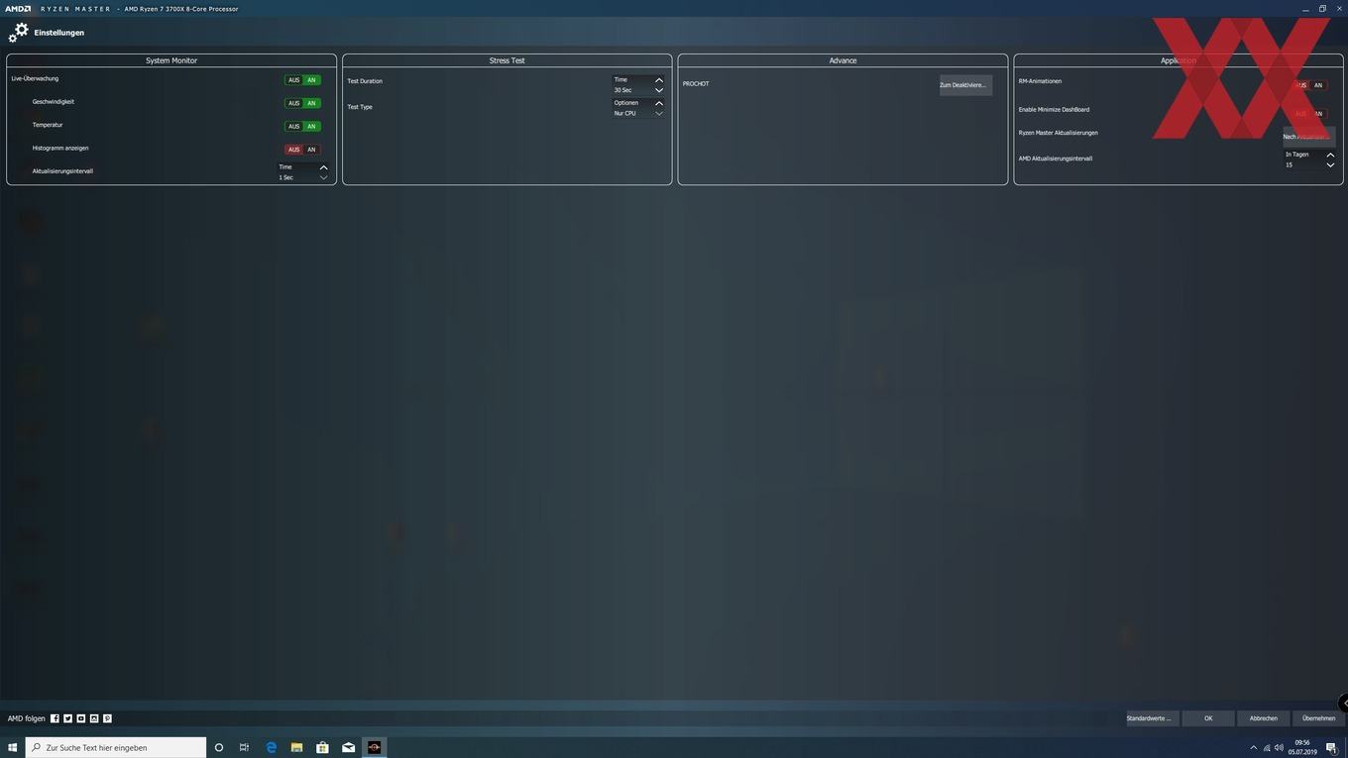Click the Standardwerte button
This screenshot has height=758, width=1348.
(1152, 718)
